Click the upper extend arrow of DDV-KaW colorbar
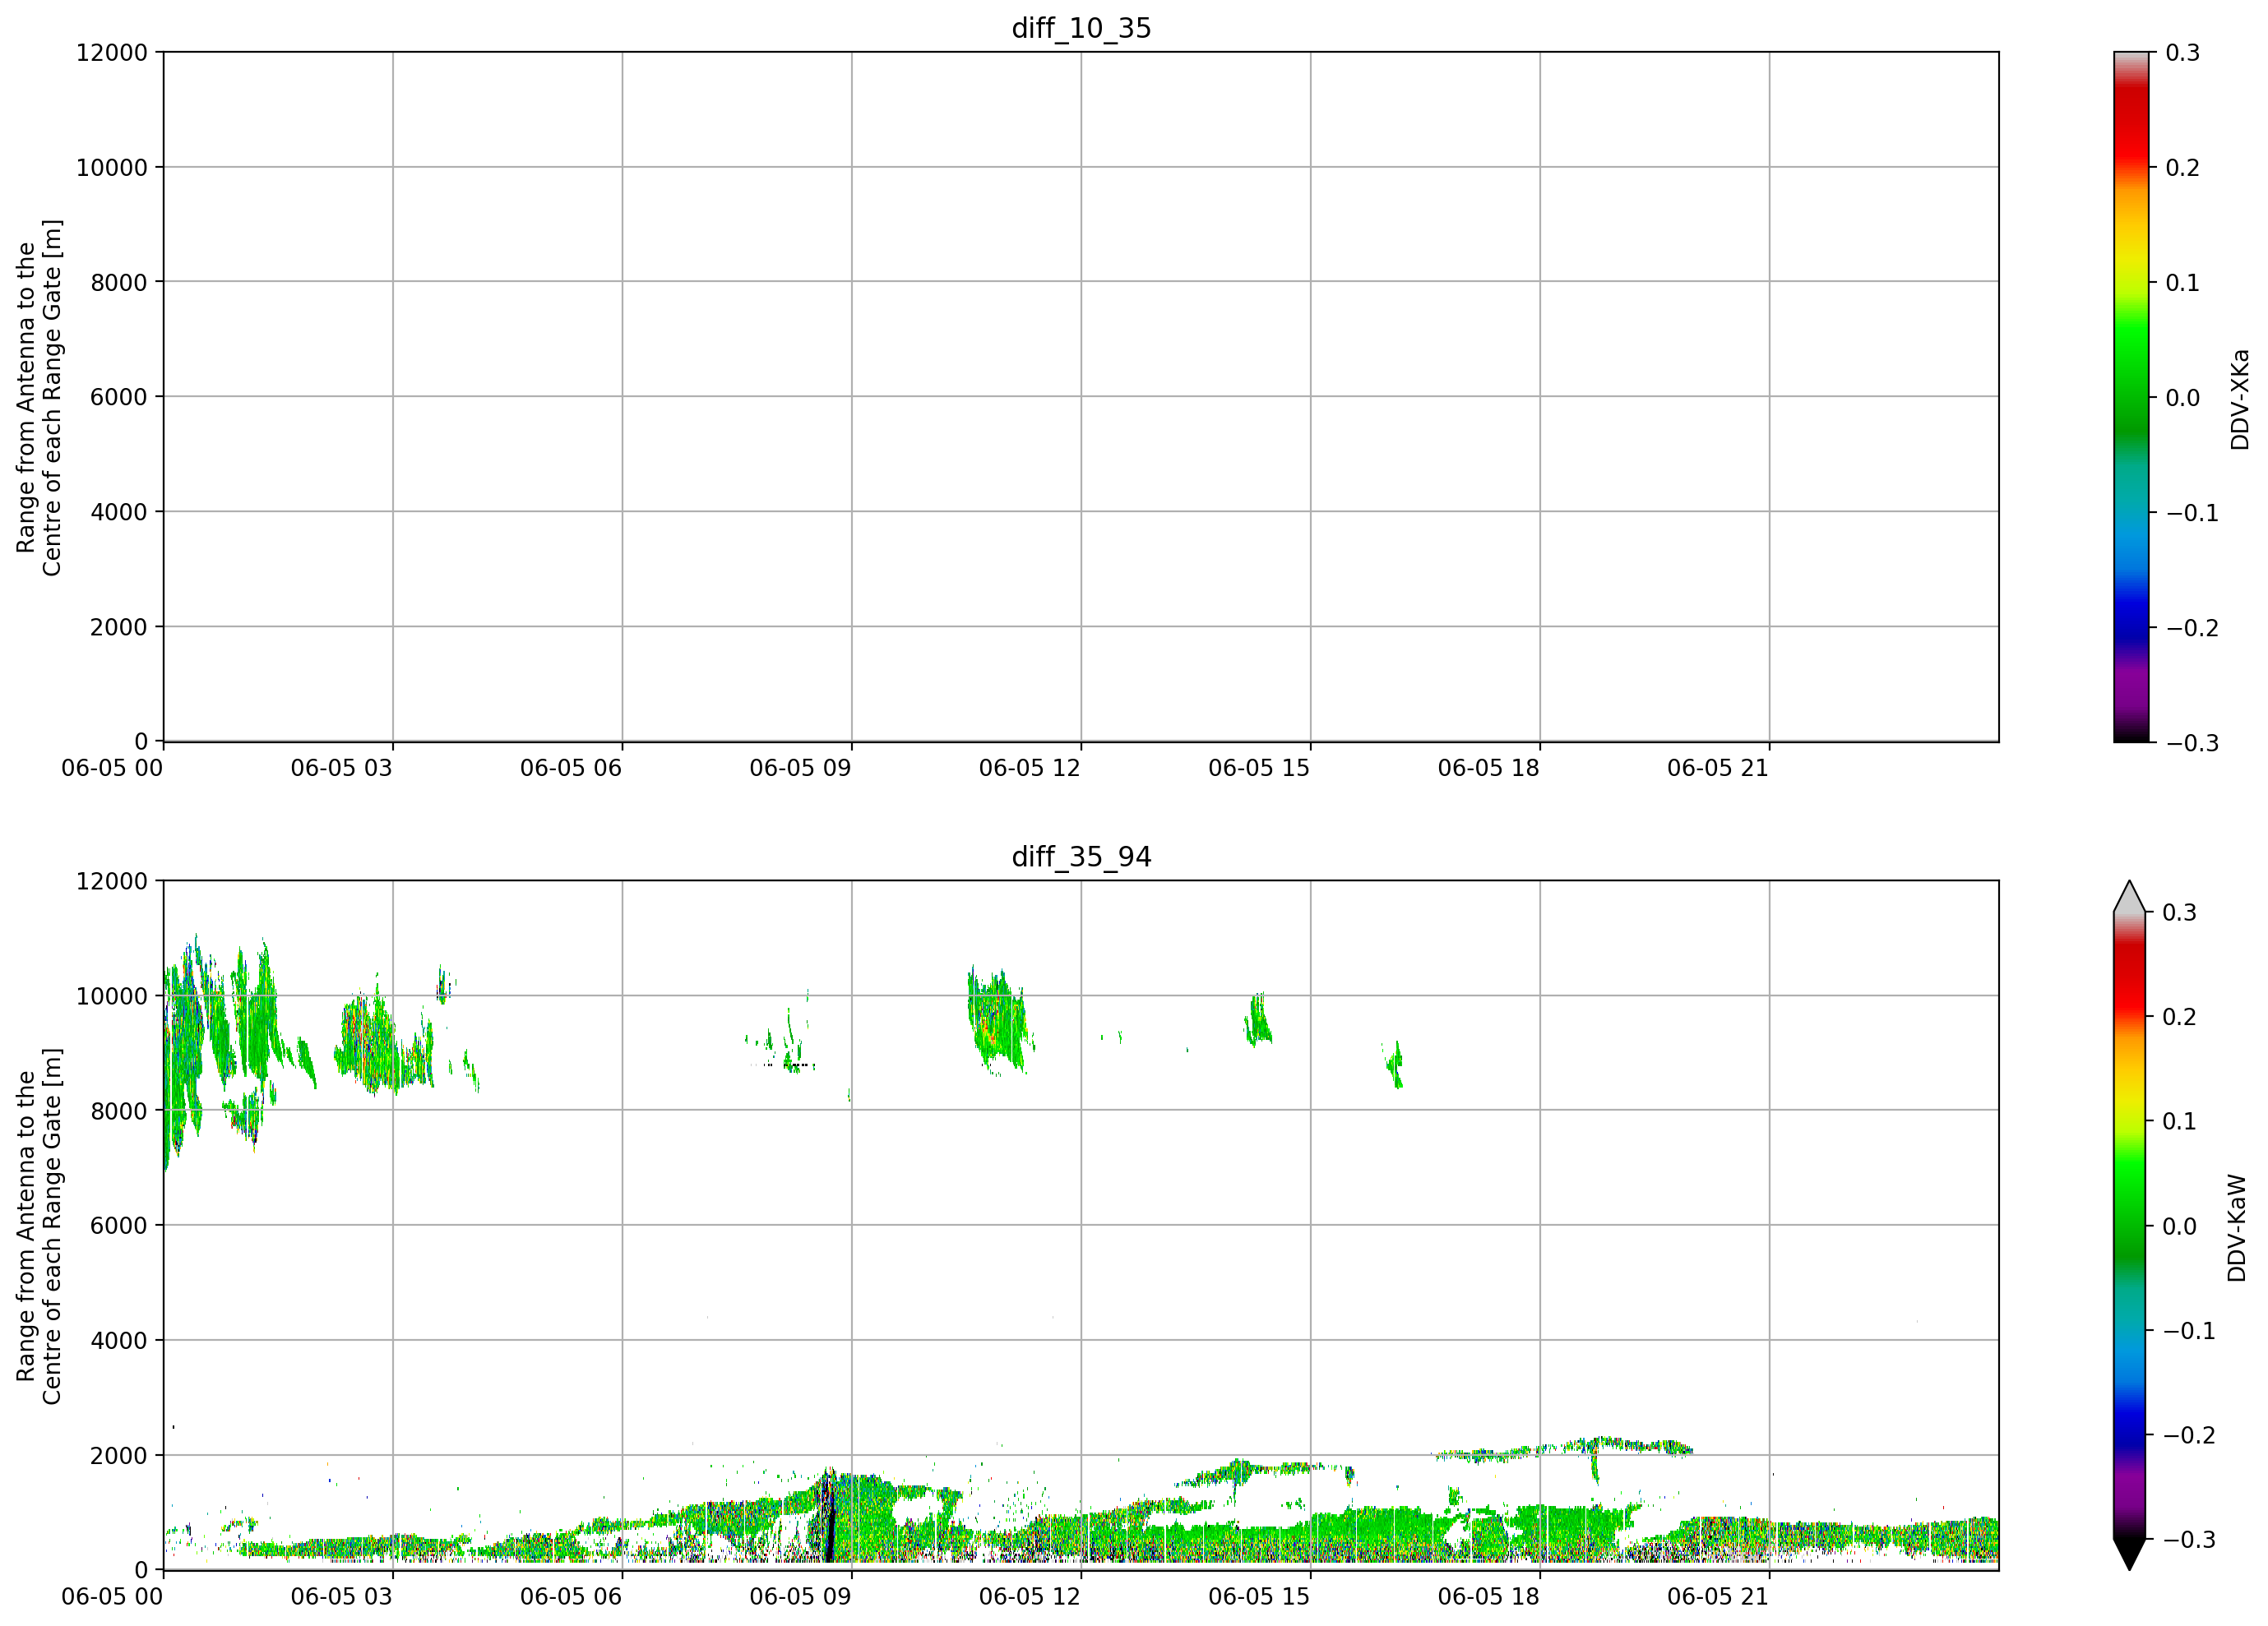This screenshot has height=1626, width=2268. click(2130, 897)
